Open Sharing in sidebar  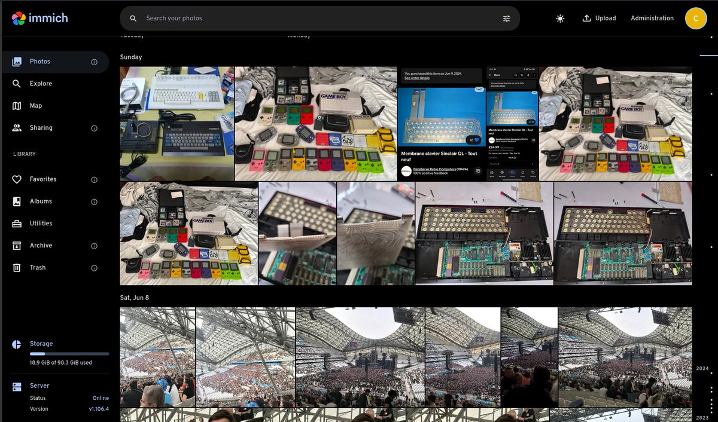point(54,128)
